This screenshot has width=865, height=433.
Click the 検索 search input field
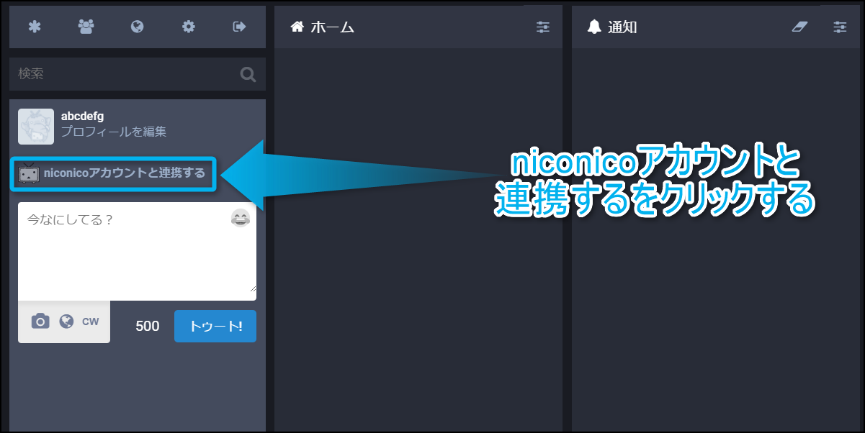click(x=122, y=74)
